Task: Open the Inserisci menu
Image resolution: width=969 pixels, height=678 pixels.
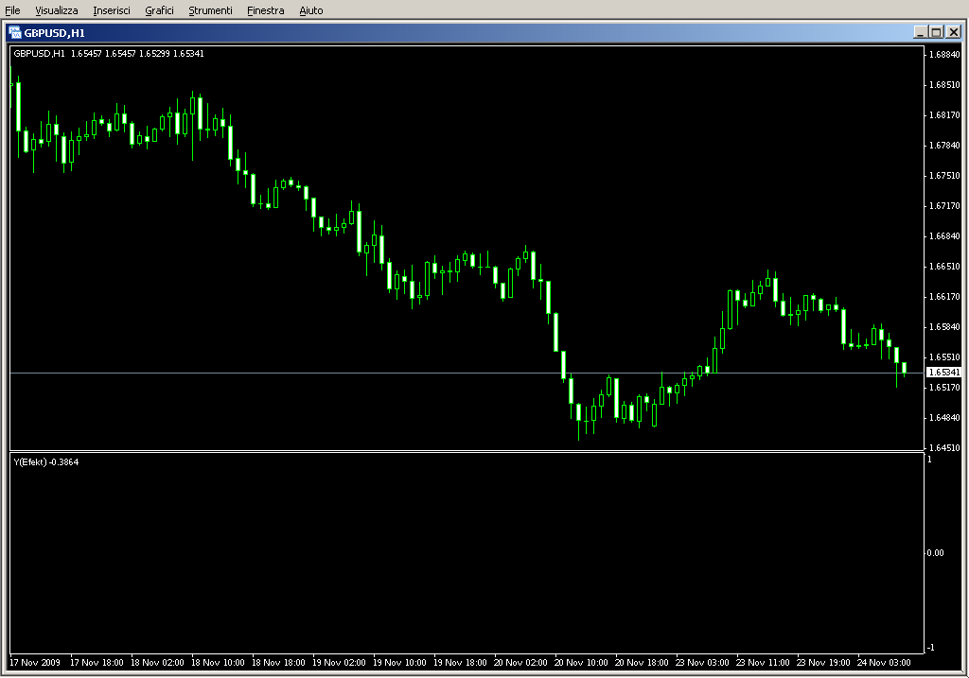Action: pyautogui.click(x=112, y=10)
